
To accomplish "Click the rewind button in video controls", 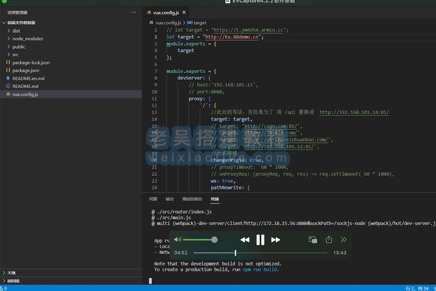I will [245, 240].
